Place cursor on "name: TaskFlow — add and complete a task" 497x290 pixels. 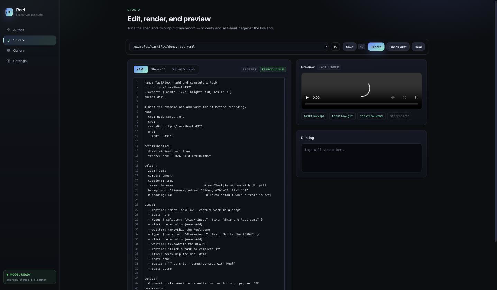pos(181,83)
